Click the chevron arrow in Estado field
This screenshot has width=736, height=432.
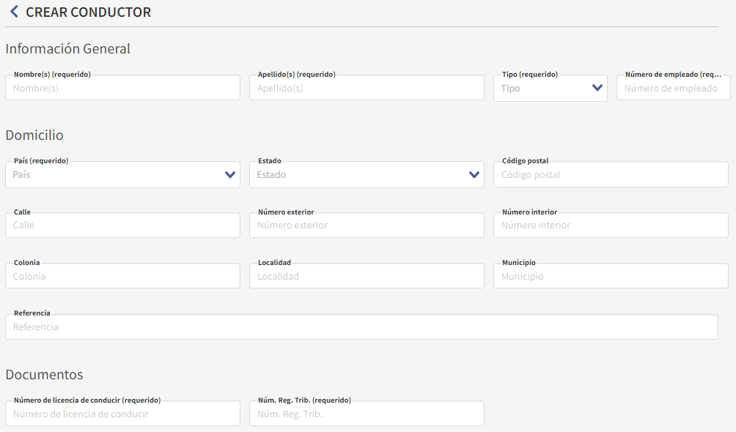click(x=474, y=175)
